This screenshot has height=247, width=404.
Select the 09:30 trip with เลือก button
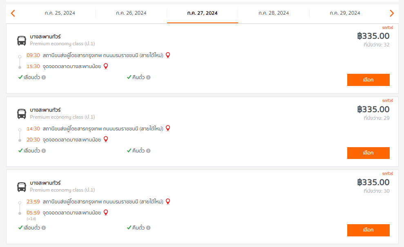click(368, 80)
